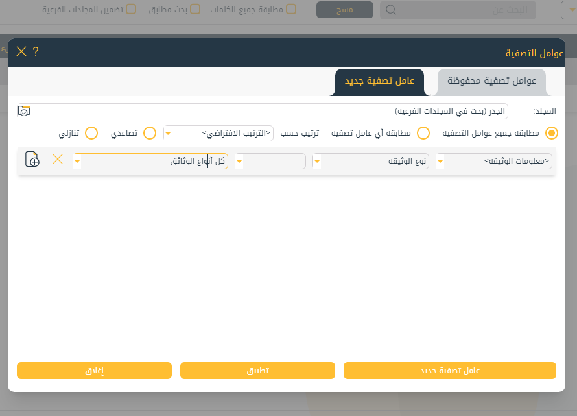This screenshot has width=577, height=416.
Task: Click the magnifier icon in the search bar
Action: click(391, 10)
